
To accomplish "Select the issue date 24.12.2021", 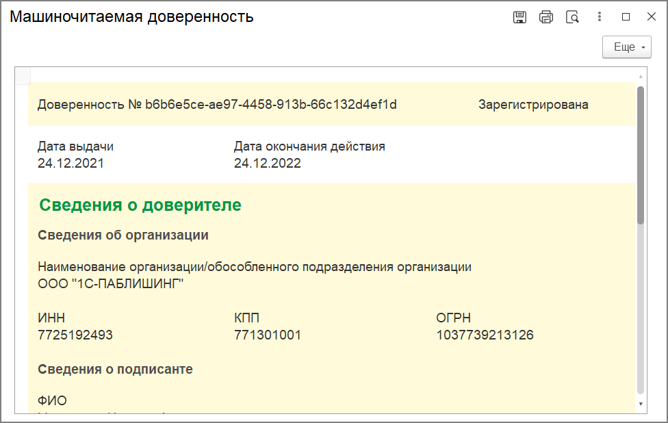I will coord(71,164).
